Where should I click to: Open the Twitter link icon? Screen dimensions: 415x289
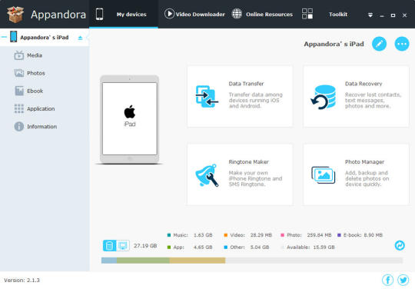[403, 280]
